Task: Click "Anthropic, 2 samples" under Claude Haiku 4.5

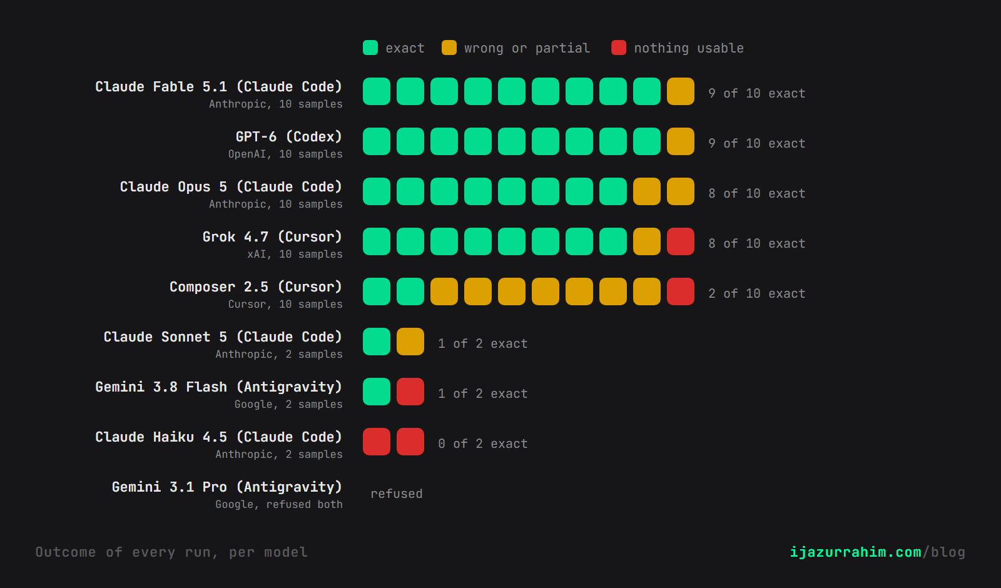Action: pos(279,454)
